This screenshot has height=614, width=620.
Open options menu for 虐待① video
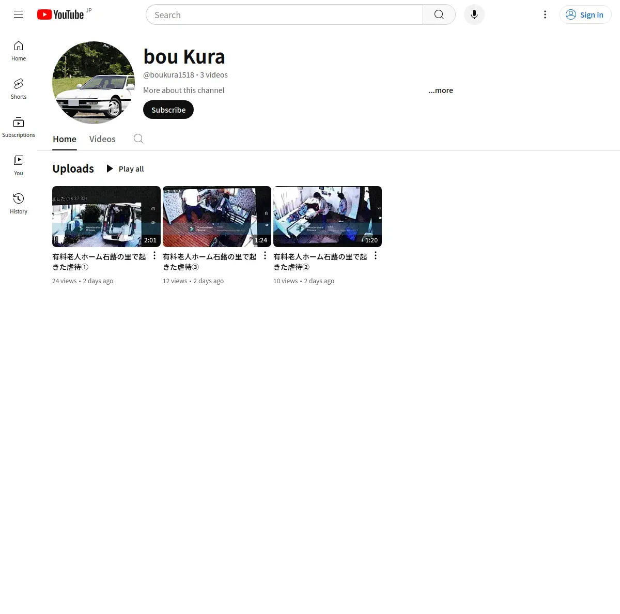(x=154, y=256)
